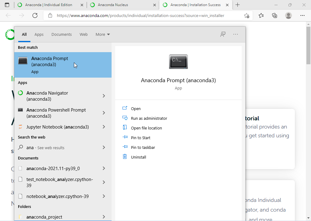The width and height of the screenshot is (311, 221).
Task: Click the Pin to Start pin icon
Action: pos(125,137)
